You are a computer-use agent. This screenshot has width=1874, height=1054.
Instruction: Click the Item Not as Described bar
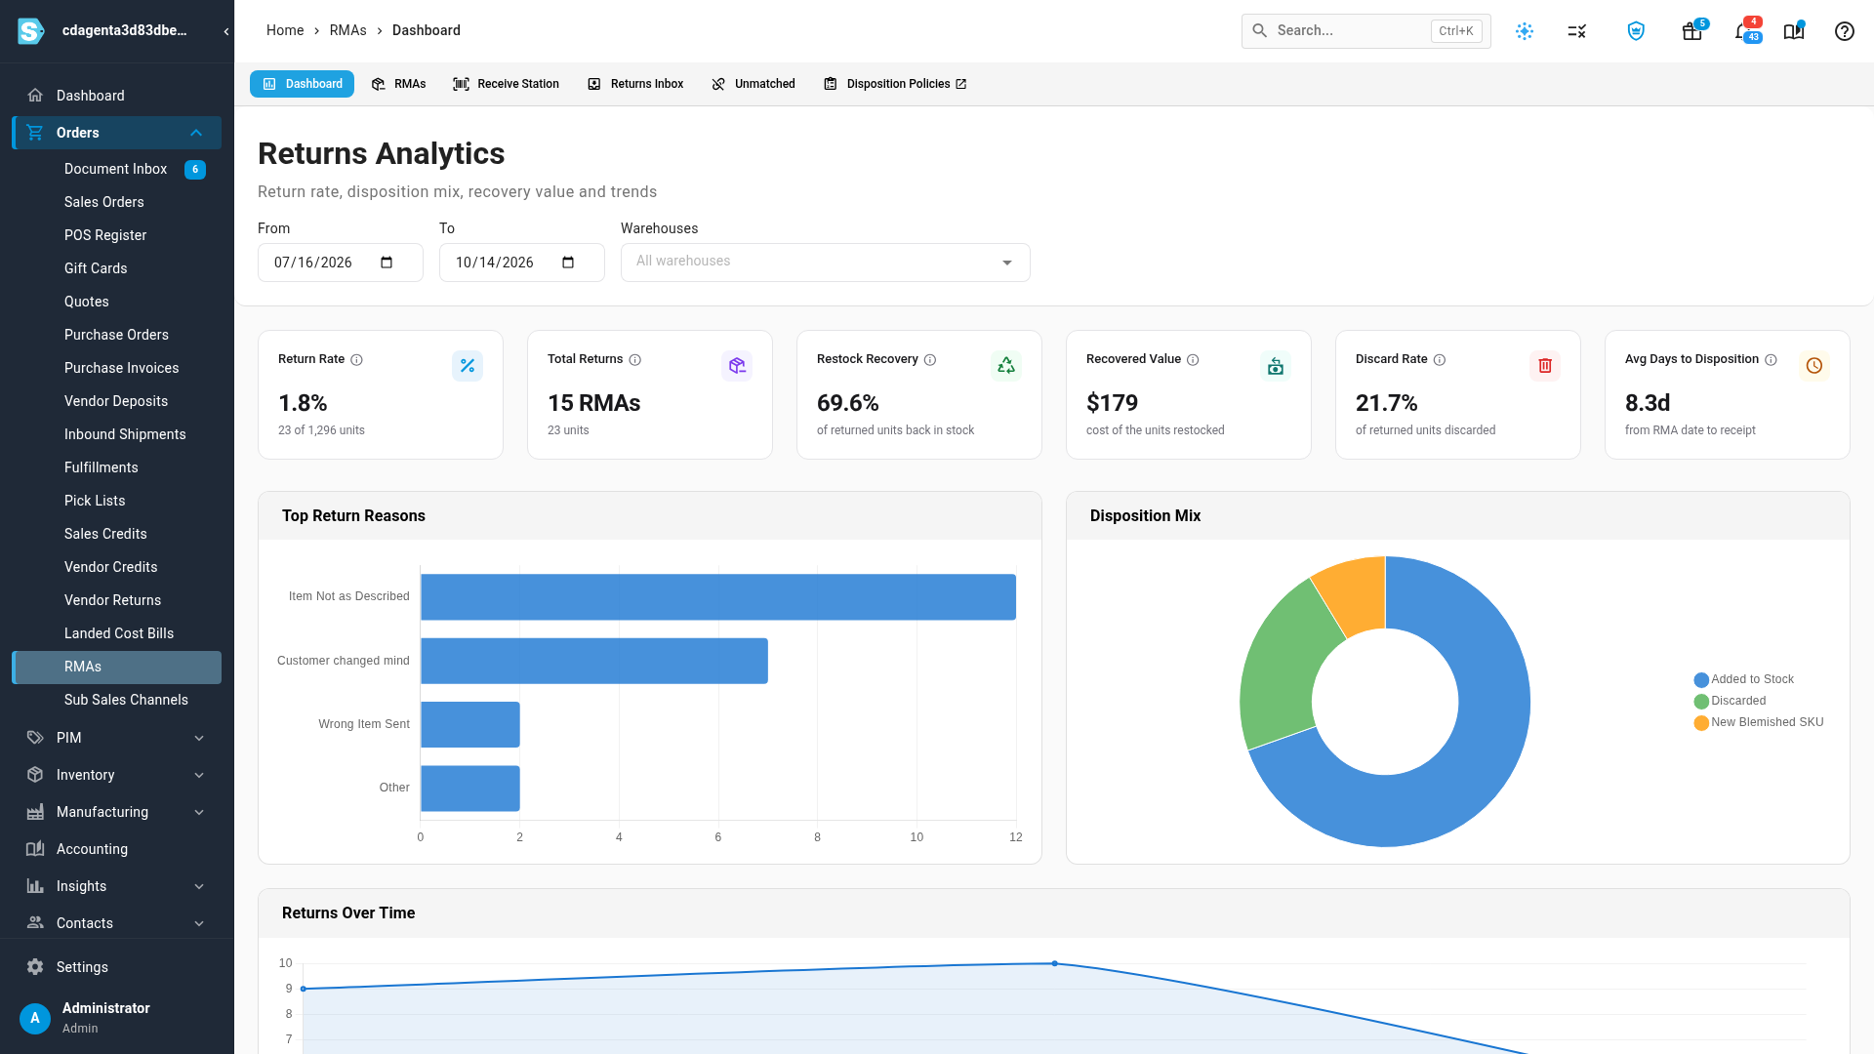click(x=718, y=597)
